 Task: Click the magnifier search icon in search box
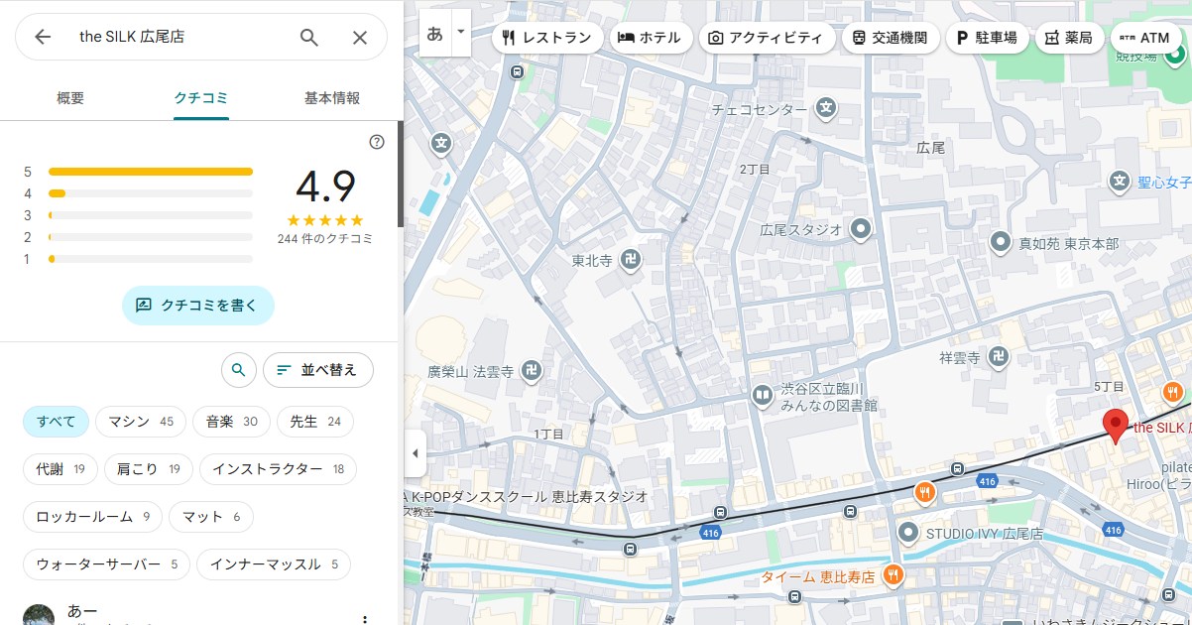[x=309, y=38]
